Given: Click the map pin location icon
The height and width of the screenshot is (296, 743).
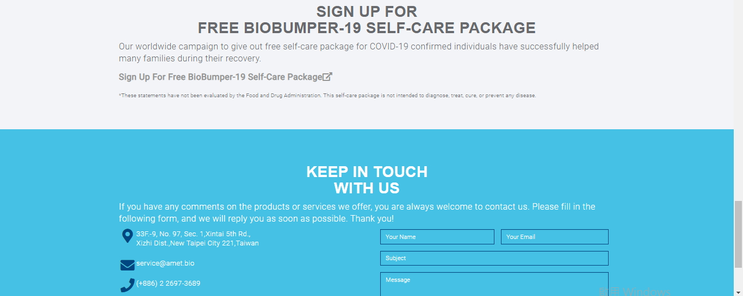Looking at the screenshot, I should (127, 236).
